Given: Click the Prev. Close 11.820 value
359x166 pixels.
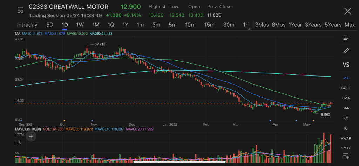Looking at the screenshot, I should click(x=214, y=15).
